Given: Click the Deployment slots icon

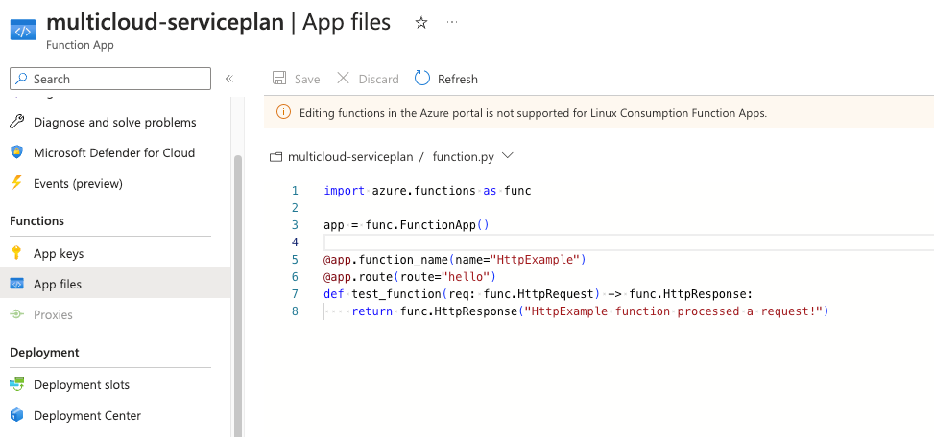Looking at the screenshot, I should pyautogui.click(x=16, y=384).
